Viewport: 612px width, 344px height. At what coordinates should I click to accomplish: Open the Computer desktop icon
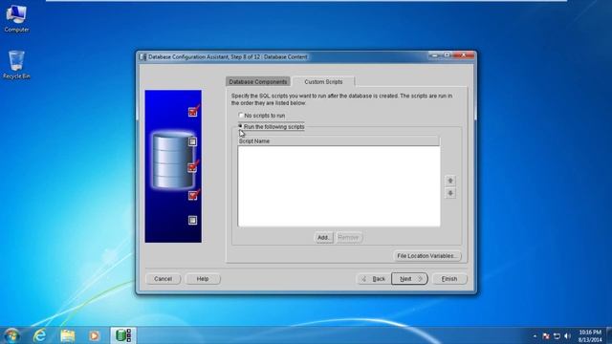[16, 18]
